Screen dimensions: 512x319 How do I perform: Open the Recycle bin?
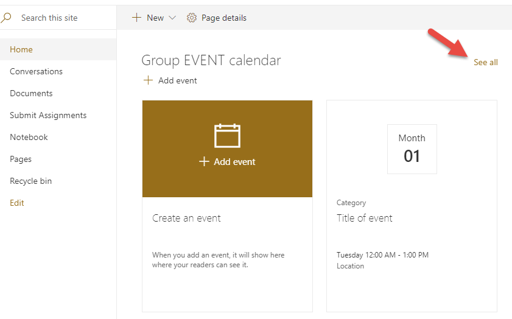pyautogui.click(x=30, y=181)
